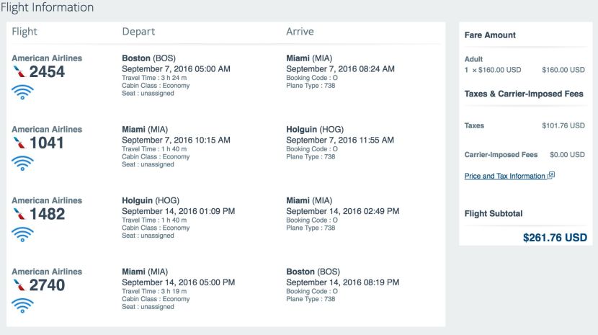The image size is (598, 335).
Task: Click Wi-Fi icon for flight 1482
Action: click(22, 234)
